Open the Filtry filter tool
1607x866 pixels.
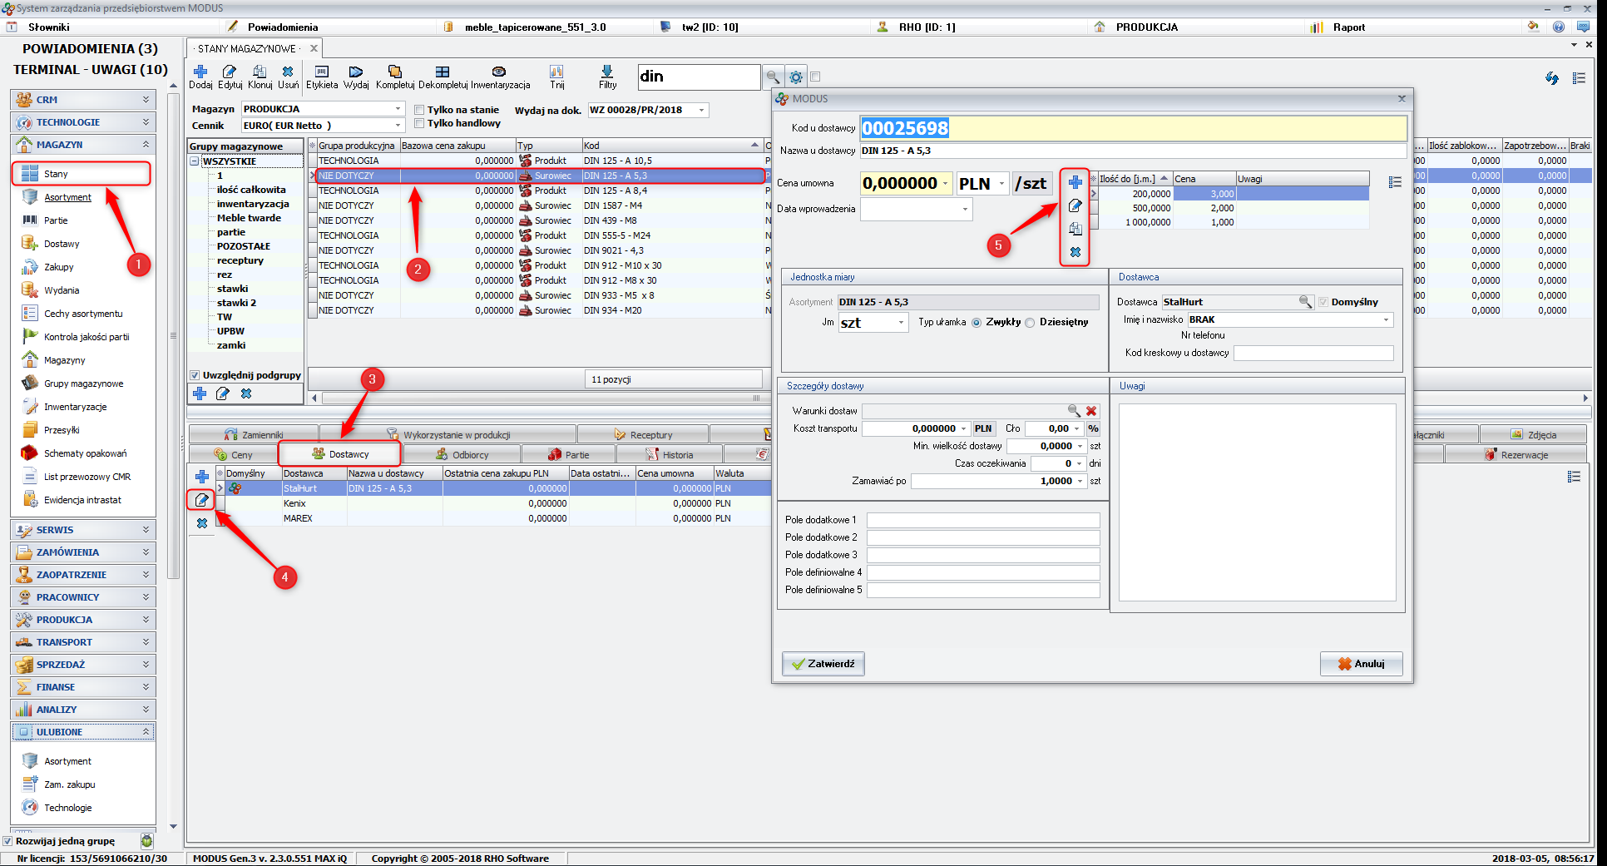point(607,72)
